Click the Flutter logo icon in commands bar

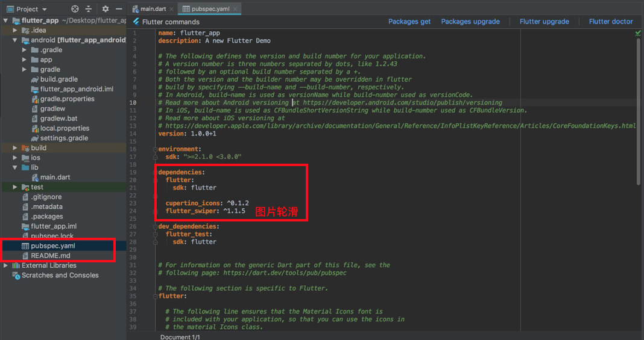pyautogui.click(x=136, y=22)
